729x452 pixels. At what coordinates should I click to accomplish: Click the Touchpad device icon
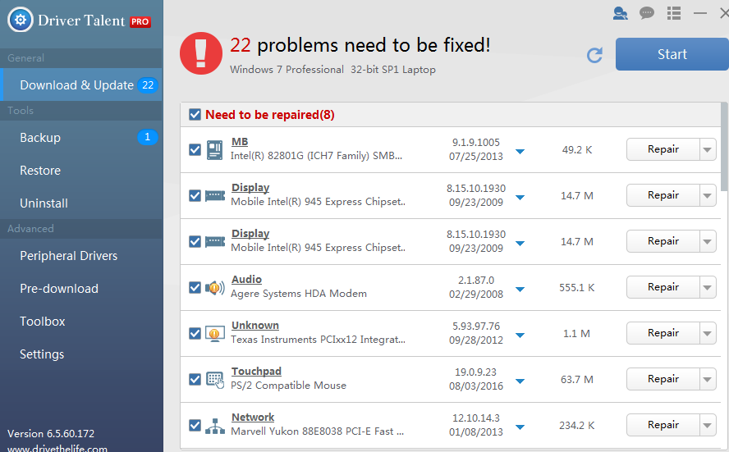[x=215, y=380]
